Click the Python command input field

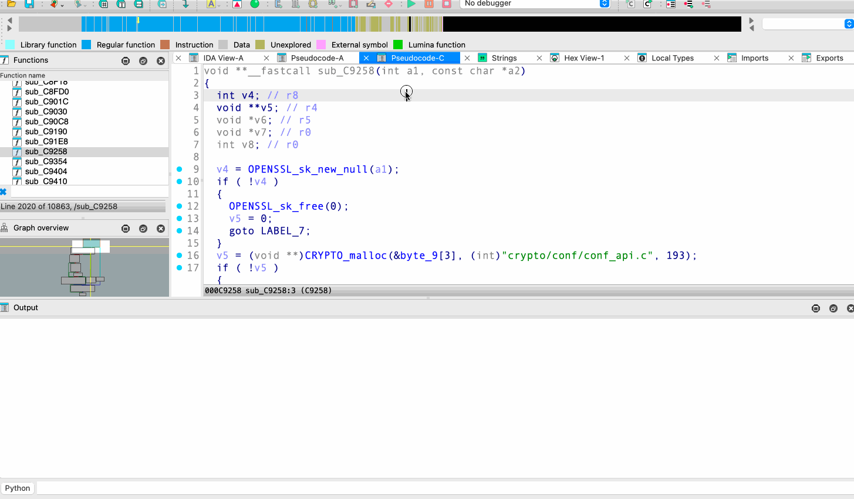click(444, 488)
